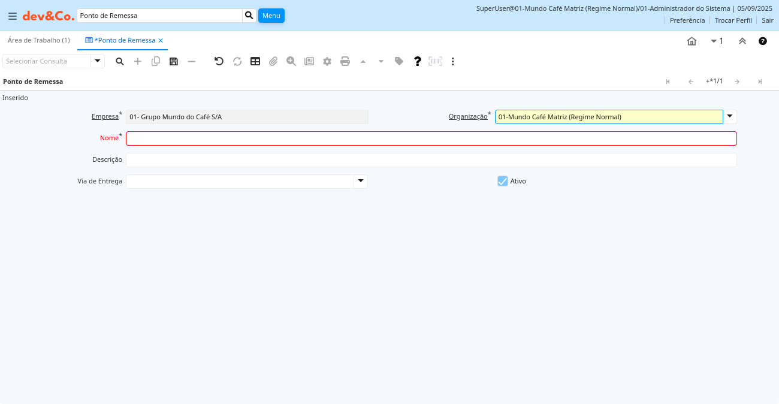
Task: Uncheck the Ativo checkbox
Action: click(503, 181)
